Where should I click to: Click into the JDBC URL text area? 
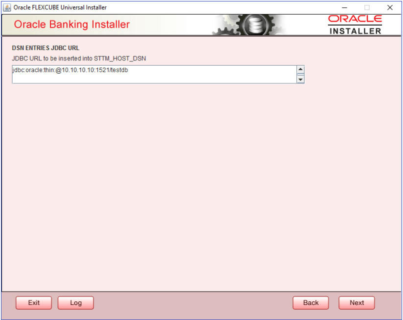(x=154, y=75)
